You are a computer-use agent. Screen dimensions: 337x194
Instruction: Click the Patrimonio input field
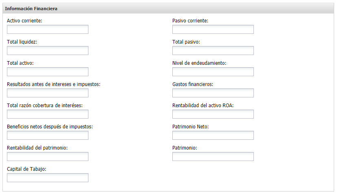[x=213, y=157]
